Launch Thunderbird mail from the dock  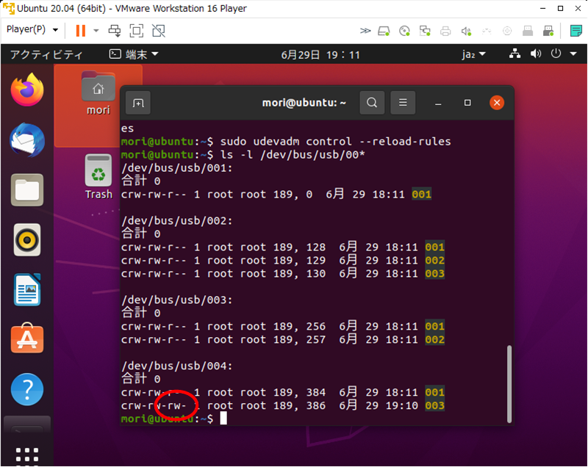tap(27, 140)
